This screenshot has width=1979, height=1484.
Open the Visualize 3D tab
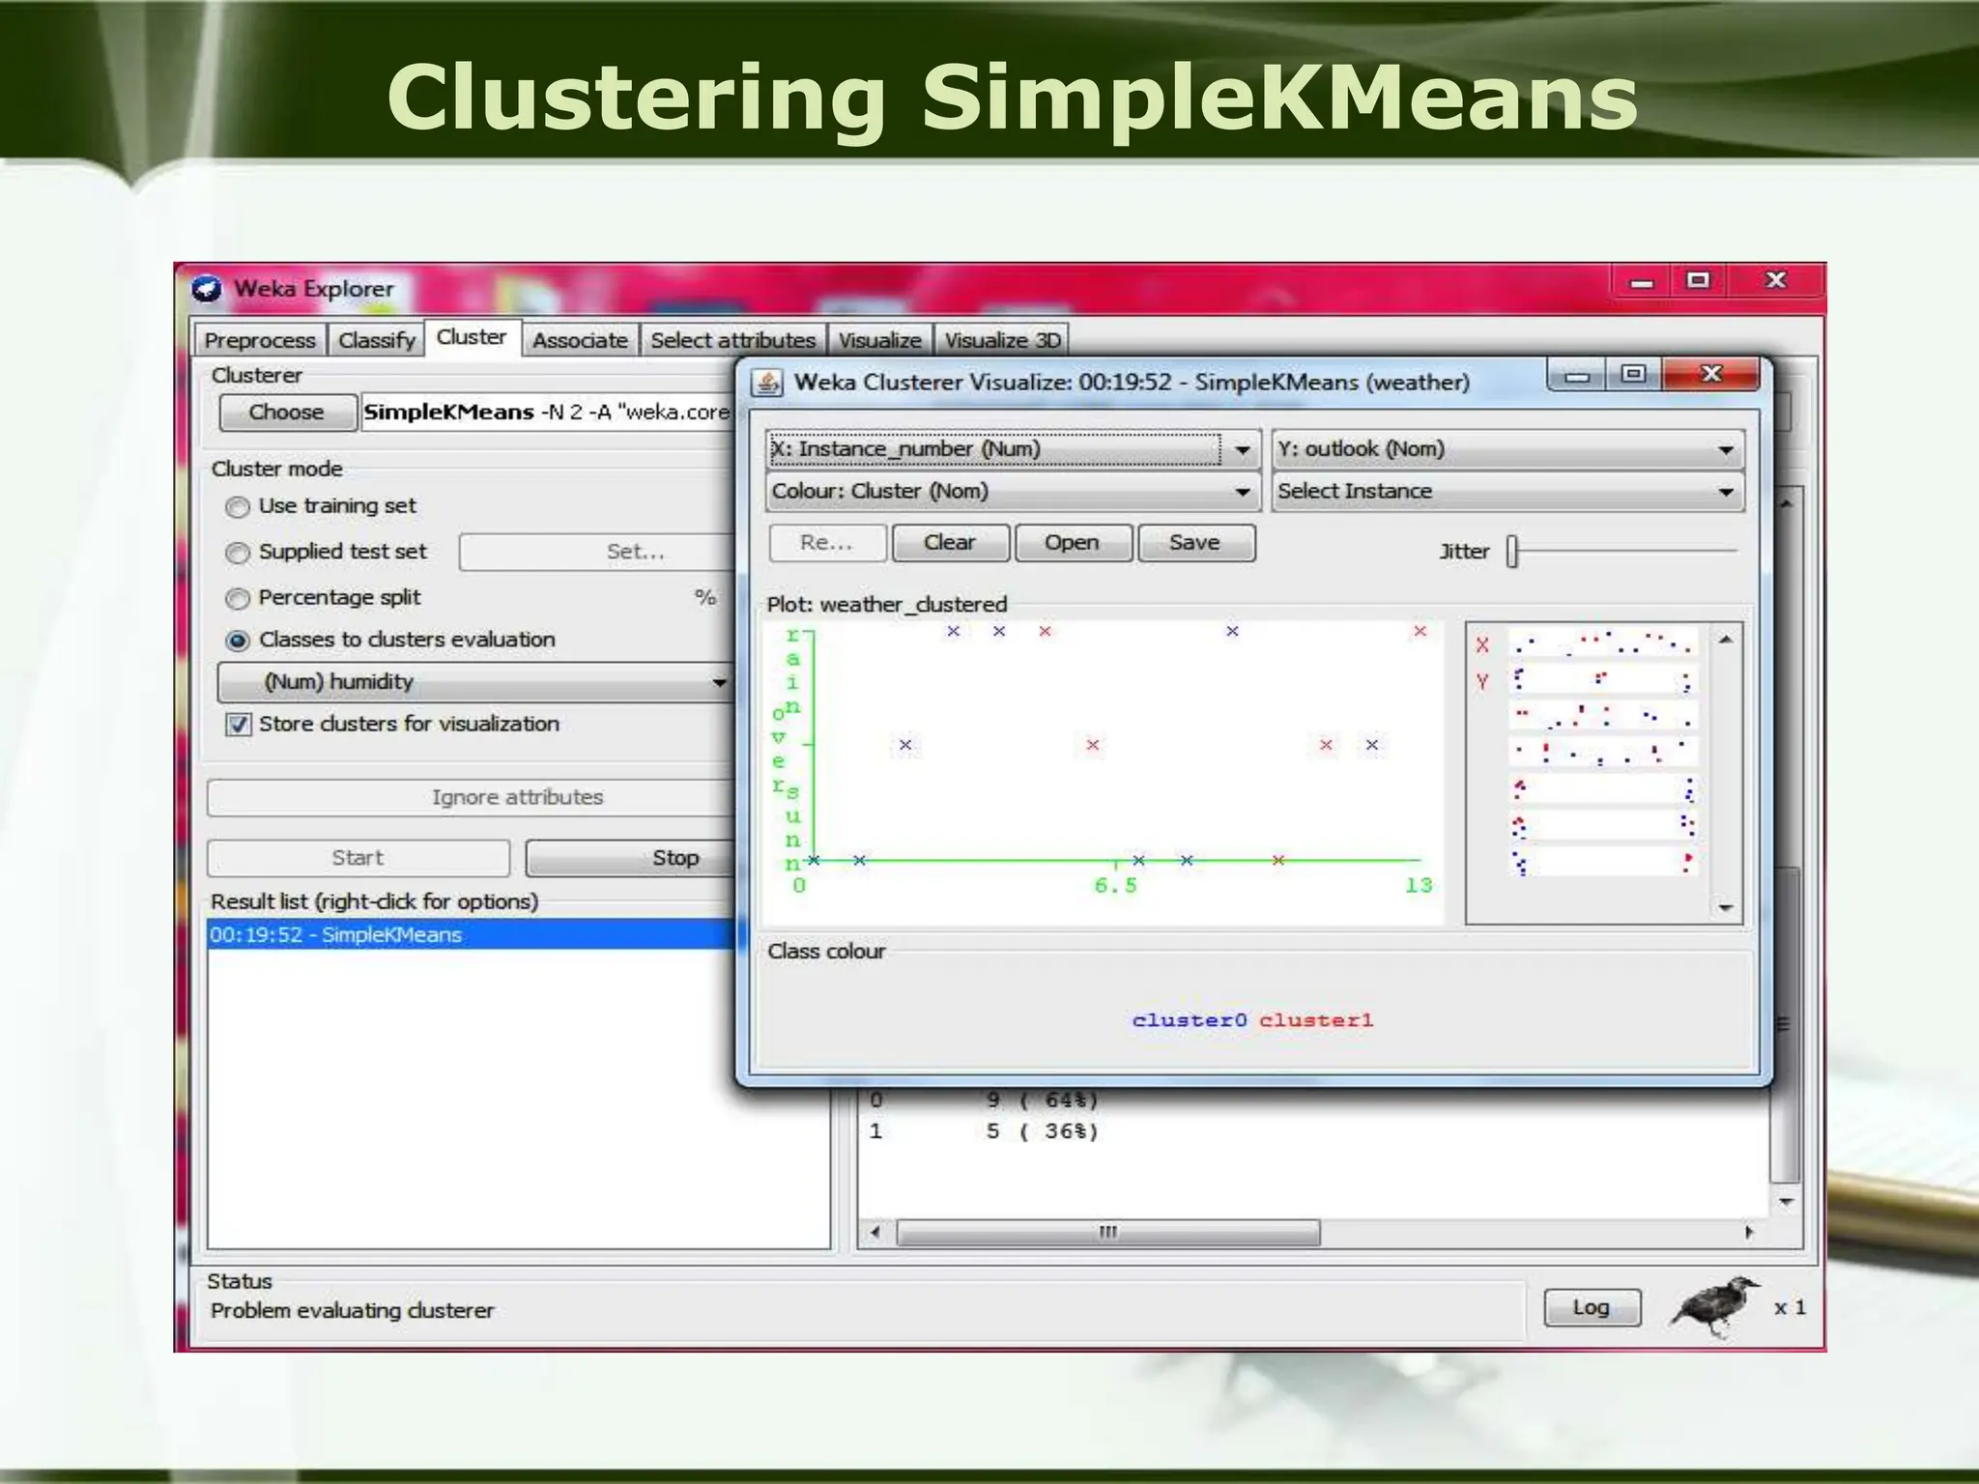pyautogui.click(x=1002, y=340)
